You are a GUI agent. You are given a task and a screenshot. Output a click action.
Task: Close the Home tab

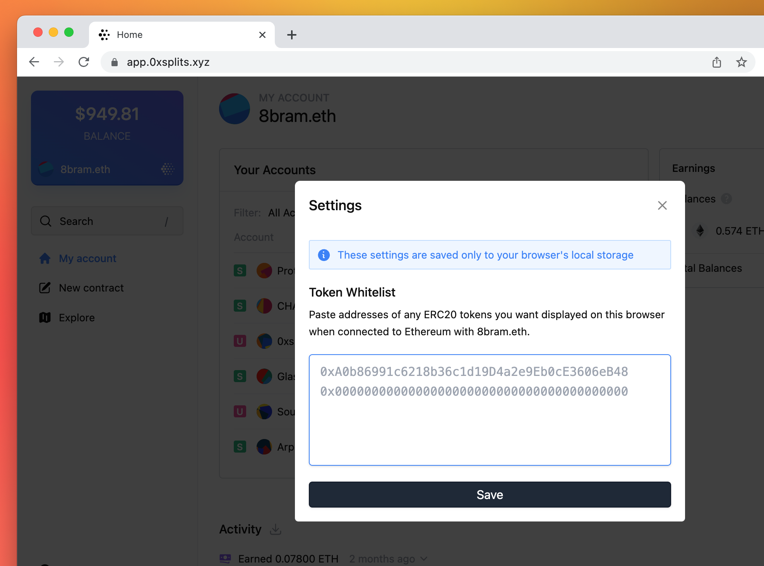point(262,35)
